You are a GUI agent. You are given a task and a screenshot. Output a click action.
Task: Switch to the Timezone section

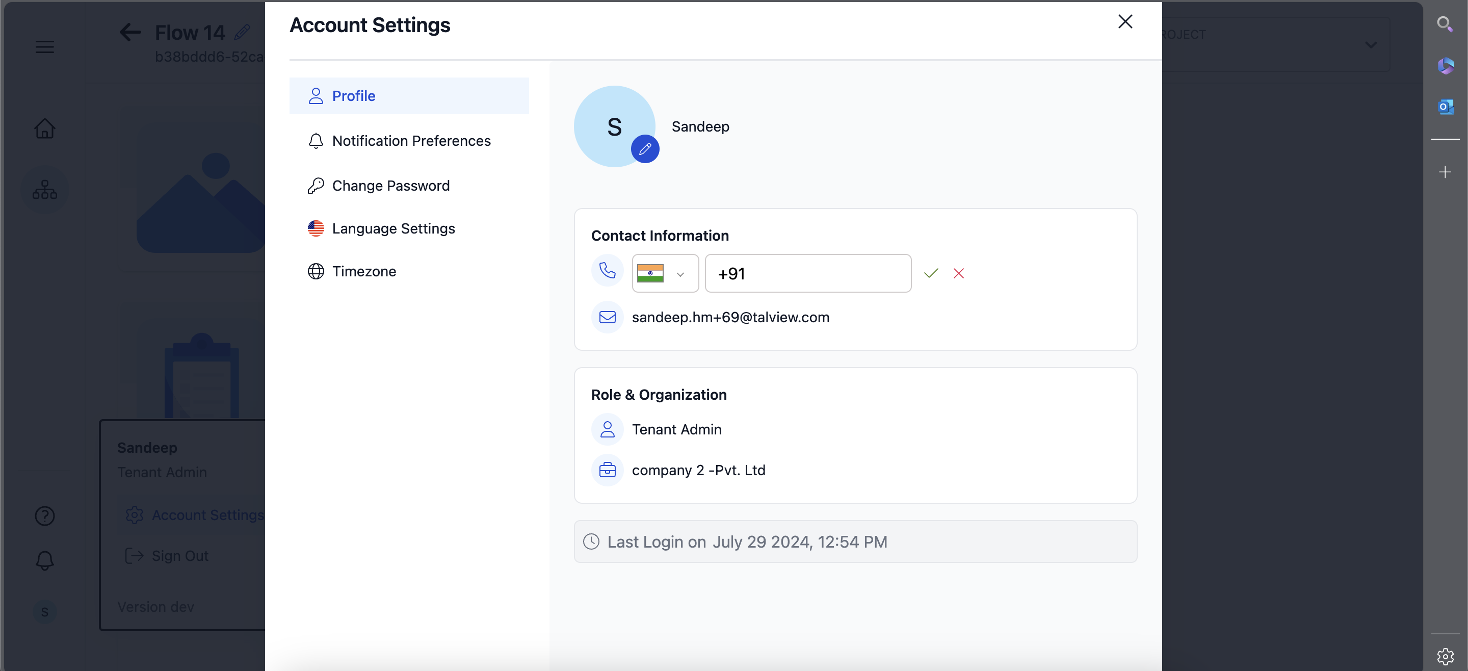(x=363, y=271)
